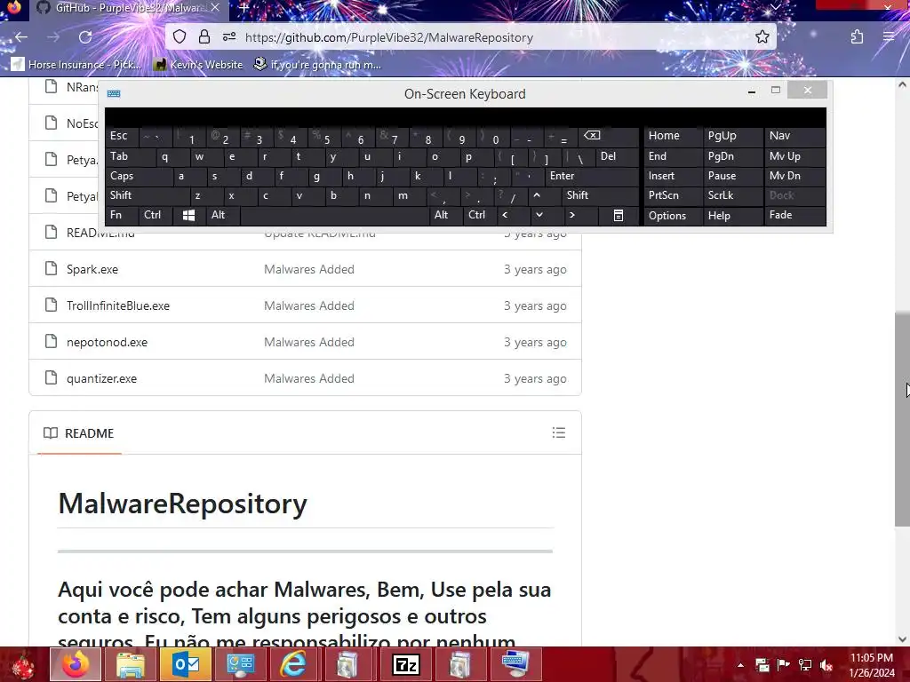Screen dimensions: 910x682
Task: Open 7-Zip from the taskbar
Action: (x=405, y=664)
